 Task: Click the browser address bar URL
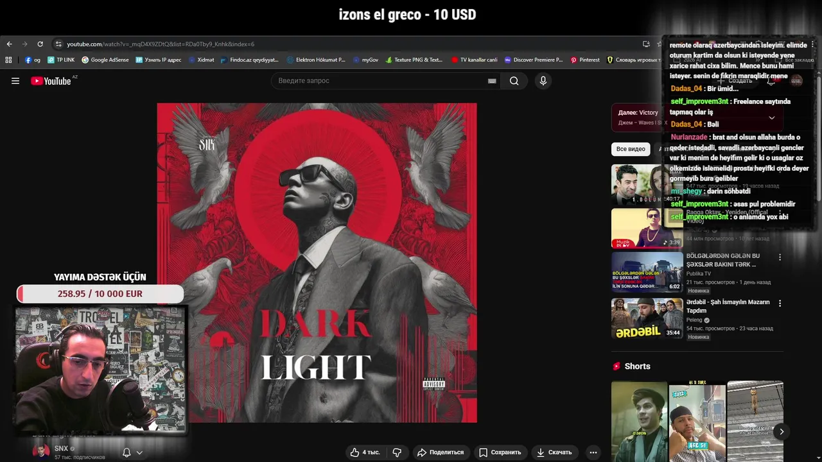tap(161, 44)
